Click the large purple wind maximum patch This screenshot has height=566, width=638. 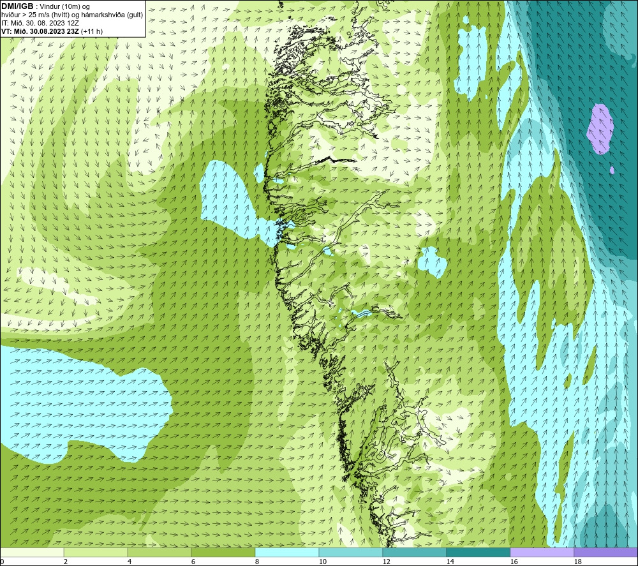[600, 129]
